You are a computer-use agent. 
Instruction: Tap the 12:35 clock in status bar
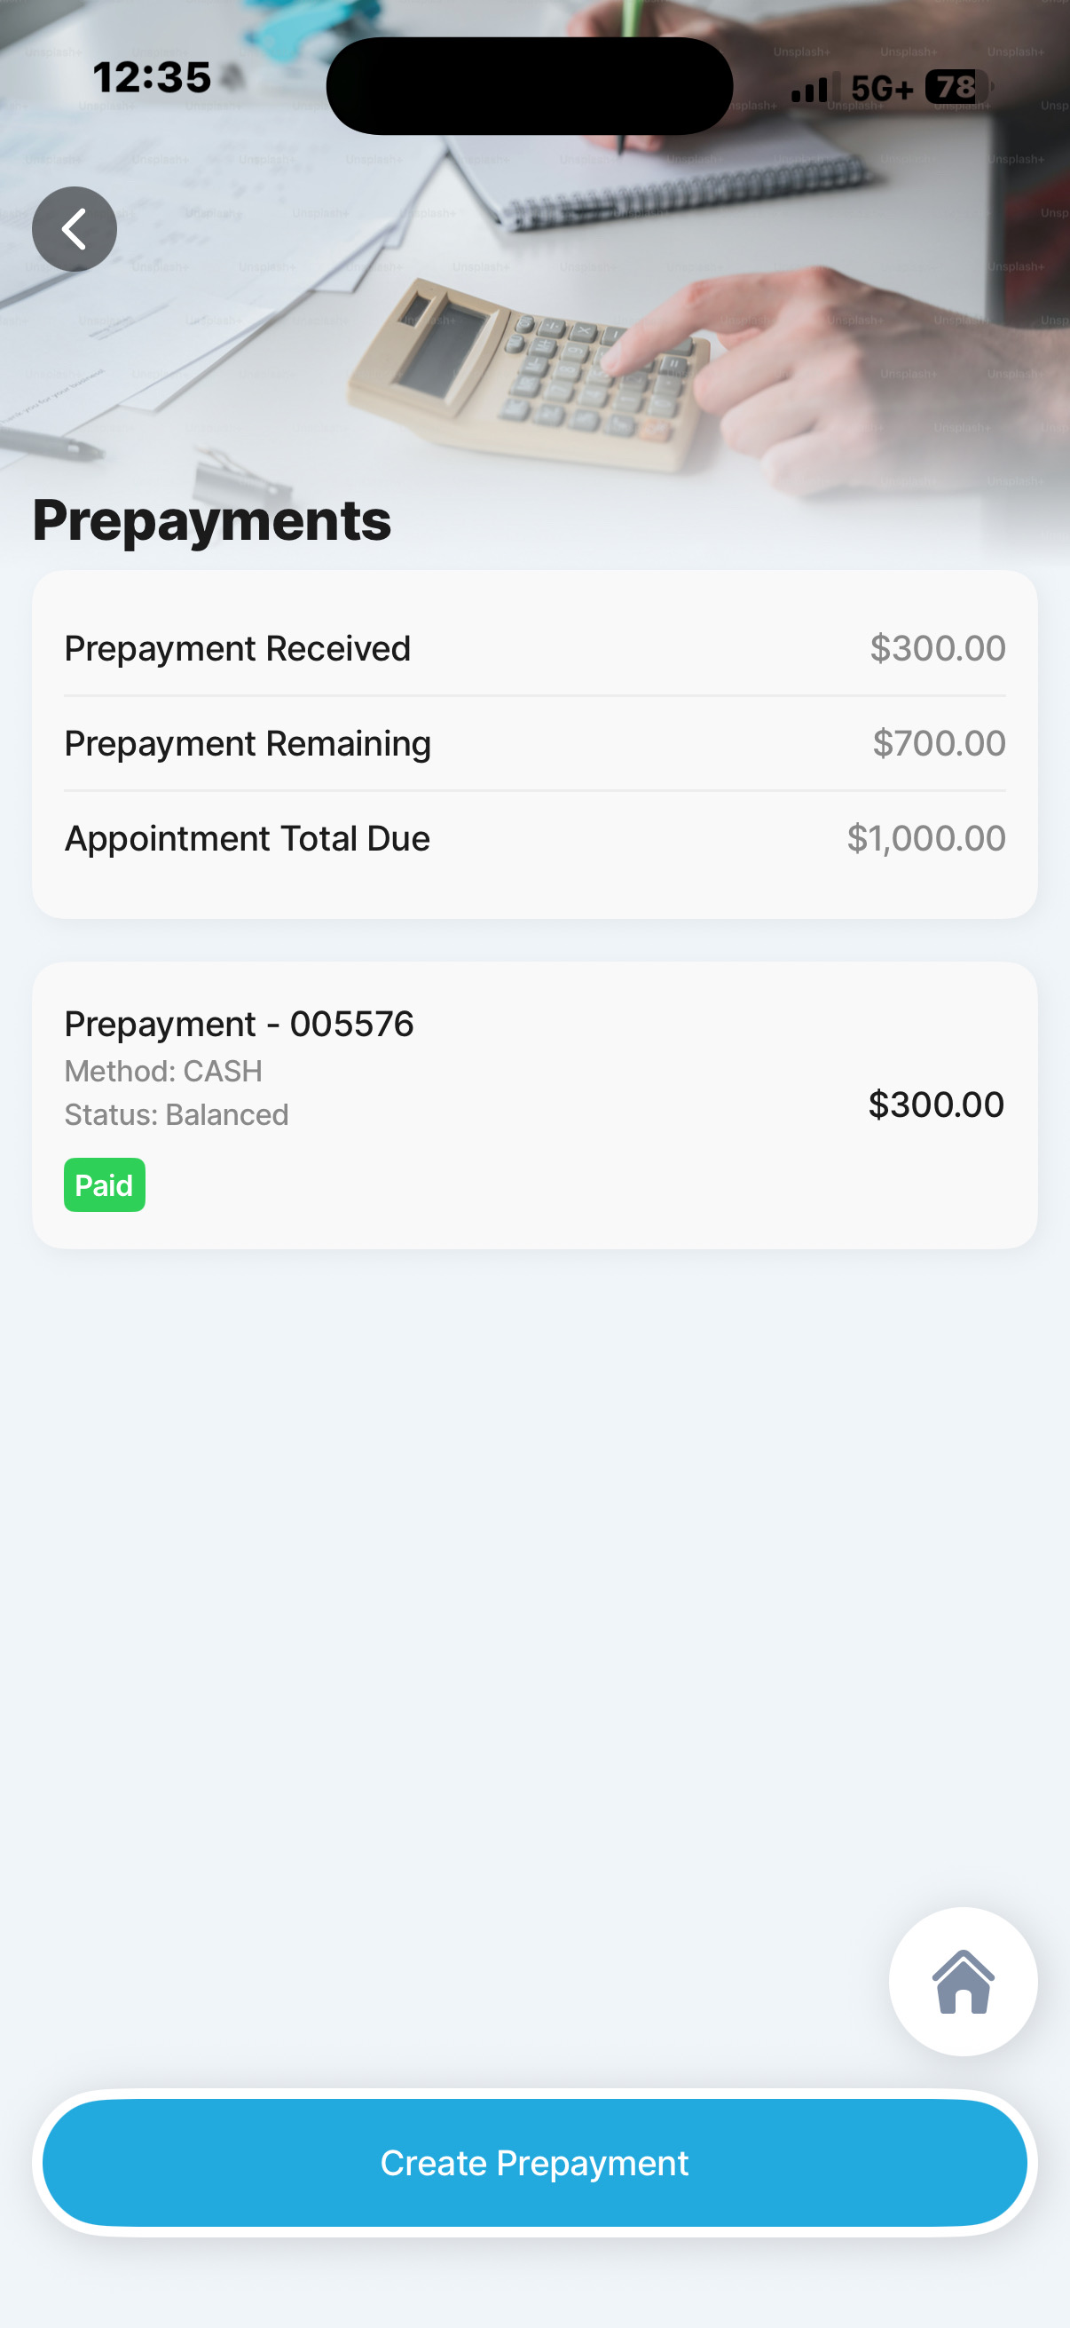point(152,78)
